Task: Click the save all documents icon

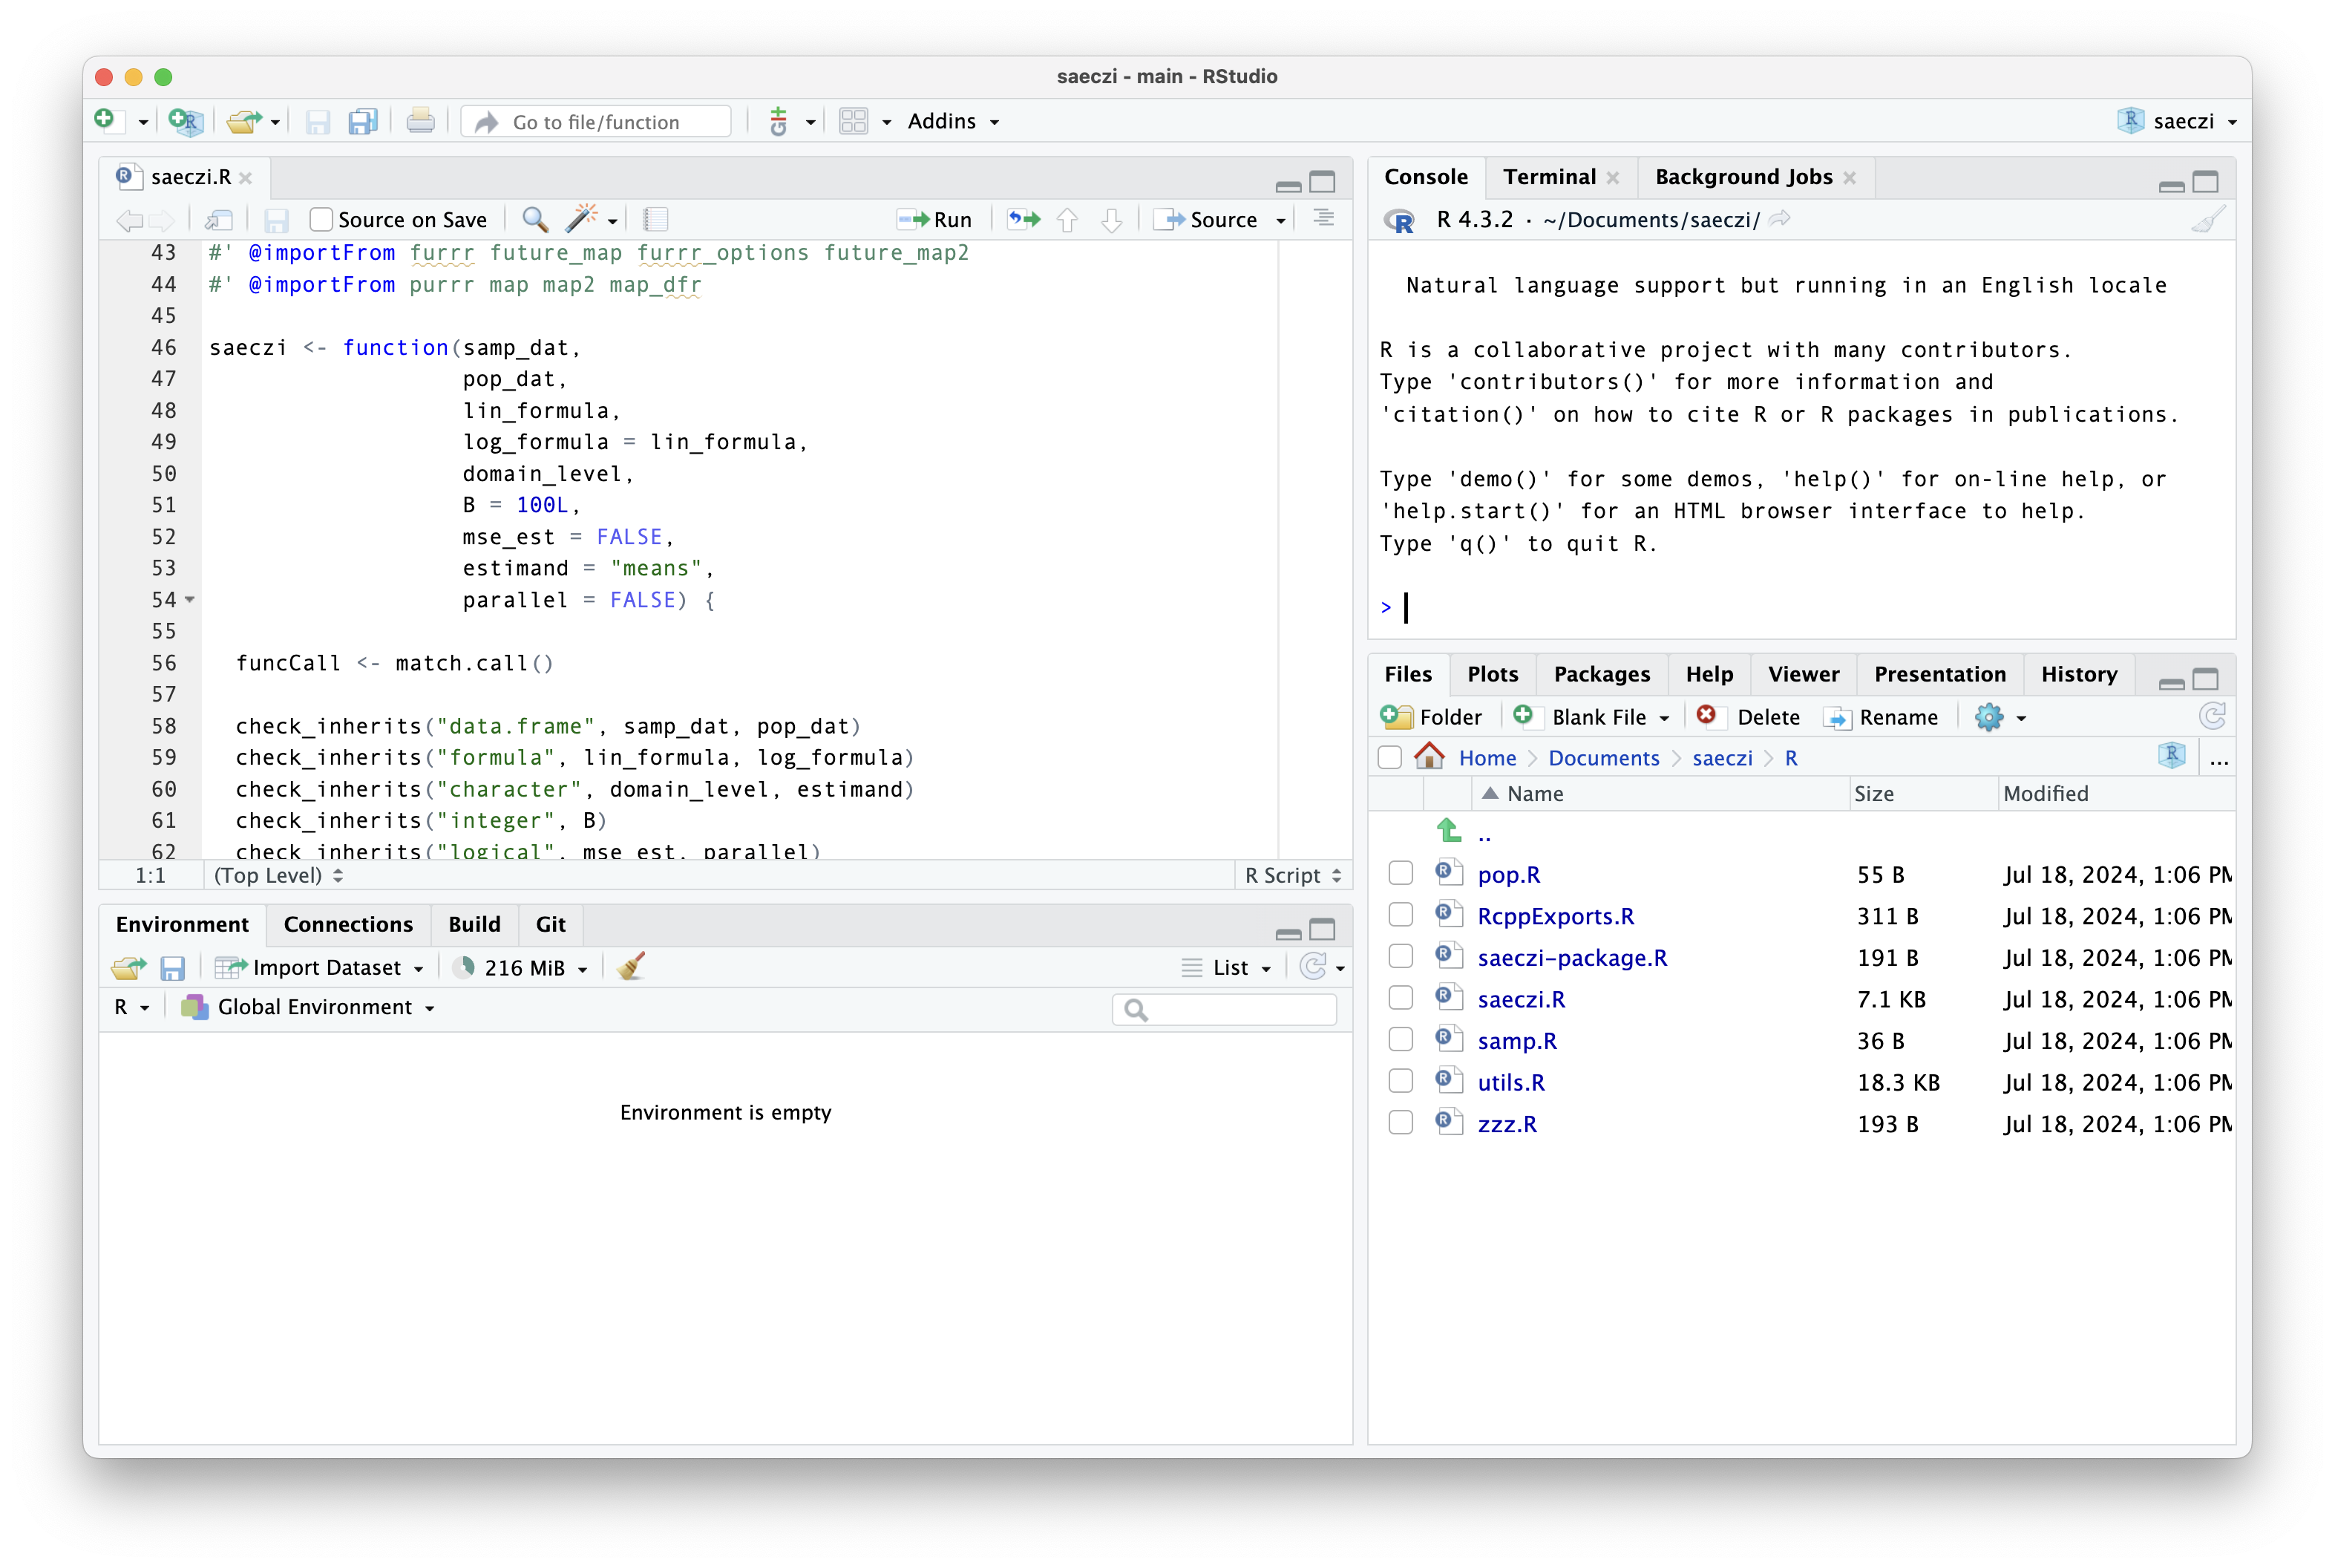Action: click(x=362, y=122)
